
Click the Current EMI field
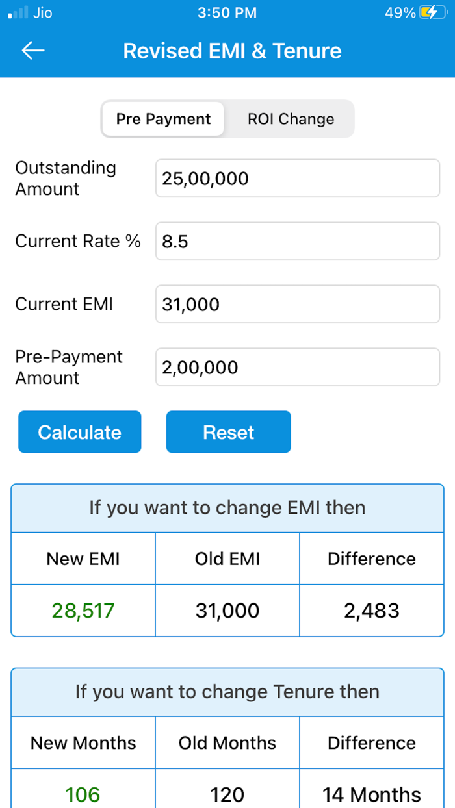(x=297, y=304)
